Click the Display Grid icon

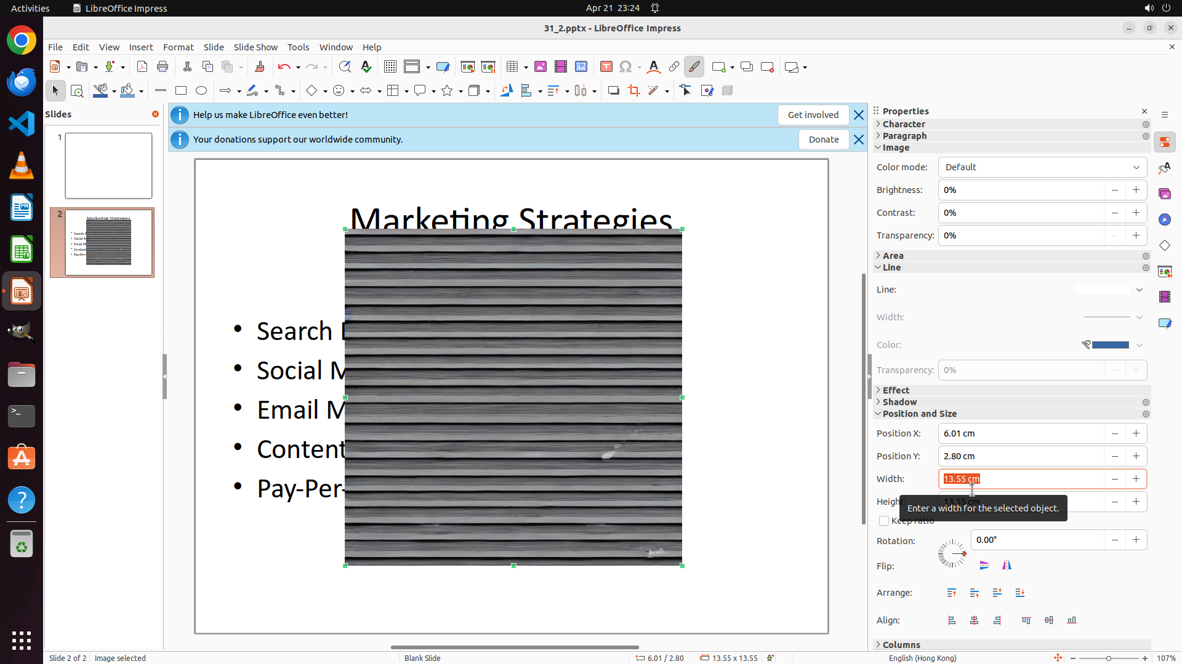(x=390, y=67)
